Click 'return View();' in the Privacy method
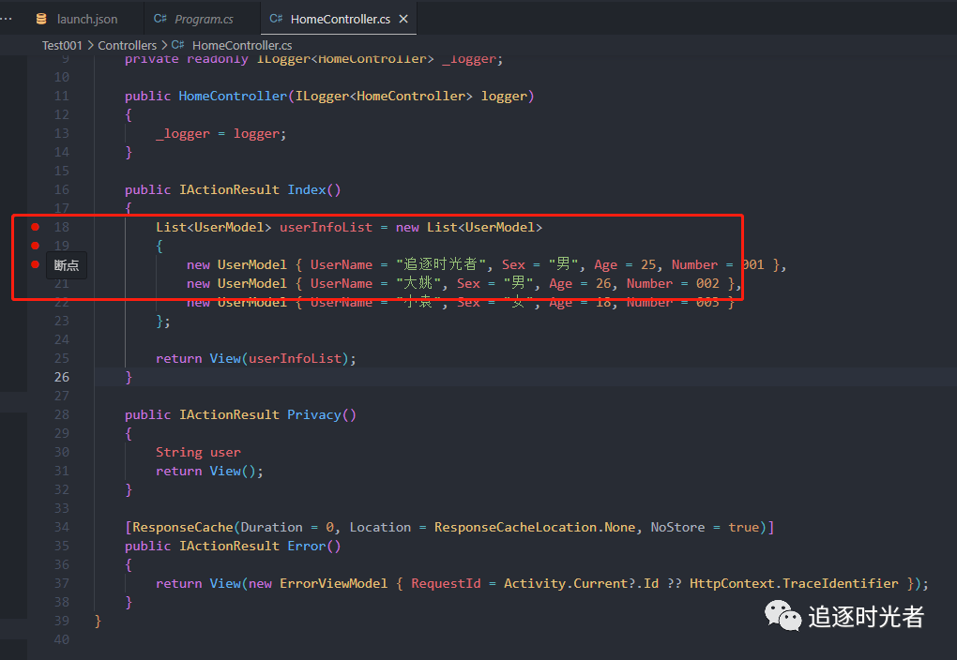The image size is (957, 660). coord(209,471)
